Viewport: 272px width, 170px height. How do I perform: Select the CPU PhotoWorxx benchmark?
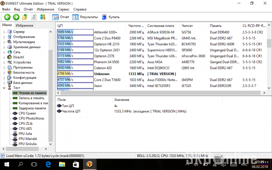click(x=29, y=119)
